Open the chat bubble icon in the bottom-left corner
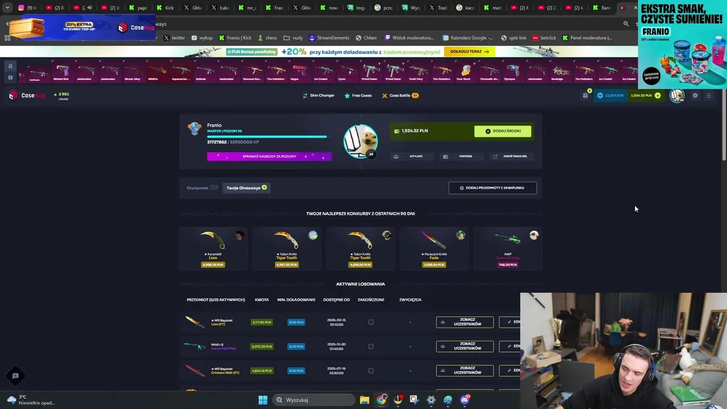This screenshot has height=409, width=727. [x=15, y=375]
